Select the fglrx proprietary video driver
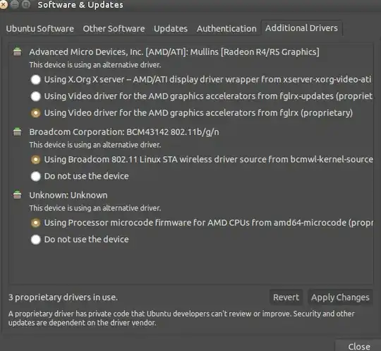 click(35, 113)
